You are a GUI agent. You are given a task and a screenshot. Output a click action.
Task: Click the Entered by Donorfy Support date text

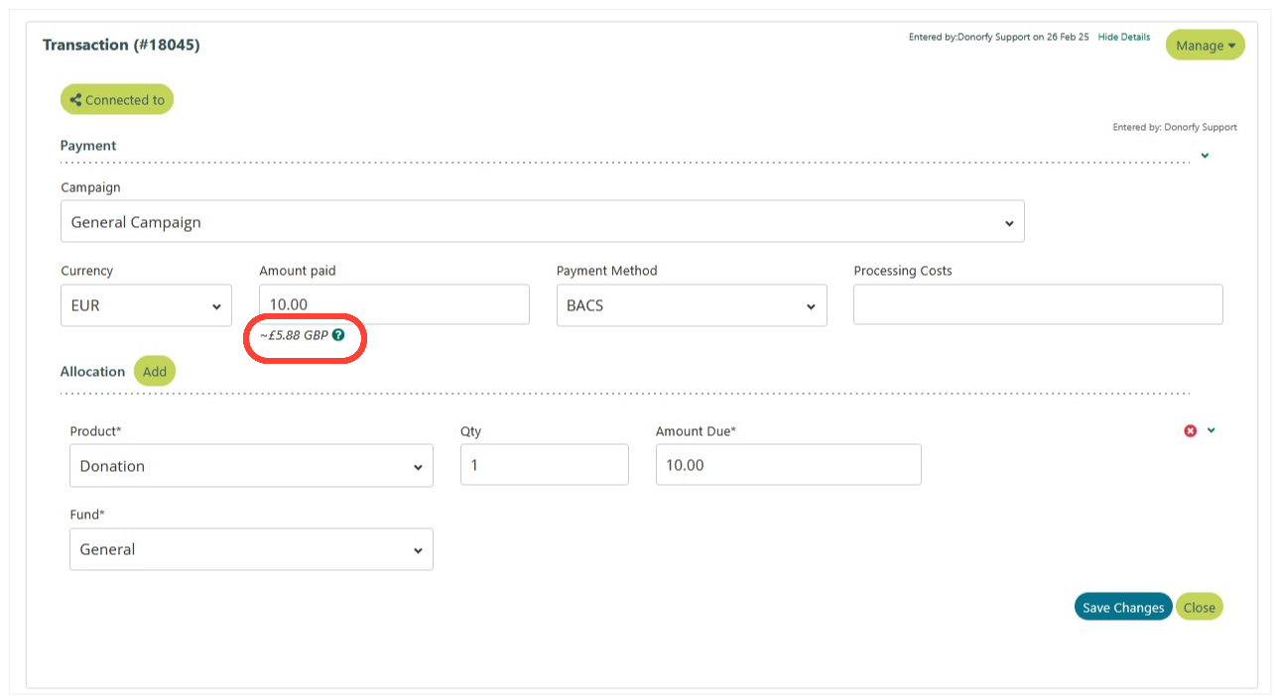click(998, 37)
